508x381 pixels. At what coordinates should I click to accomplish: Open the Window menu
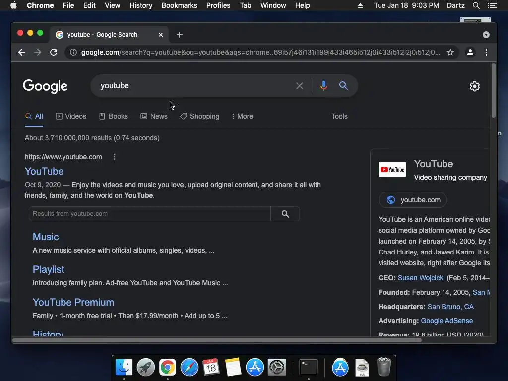273,5
